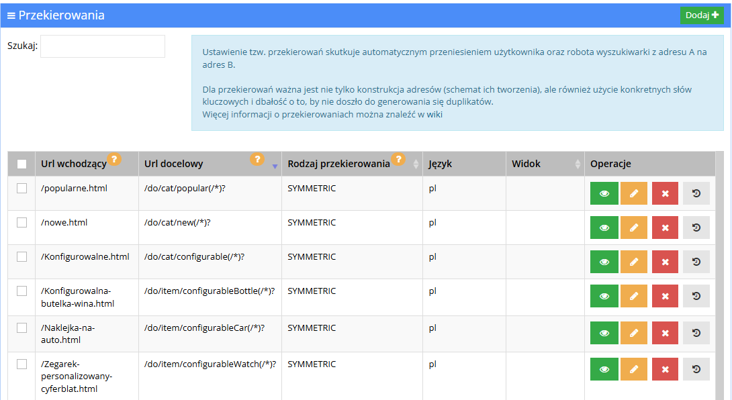
Task: Edit the /Konfigurowalne.html redirect
Action: tap(634, 262)
